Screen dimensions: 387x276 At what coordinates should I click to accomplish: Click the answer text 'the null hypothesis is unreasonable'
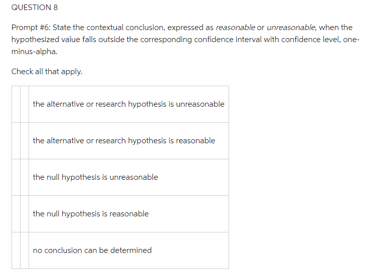(95, 177)
